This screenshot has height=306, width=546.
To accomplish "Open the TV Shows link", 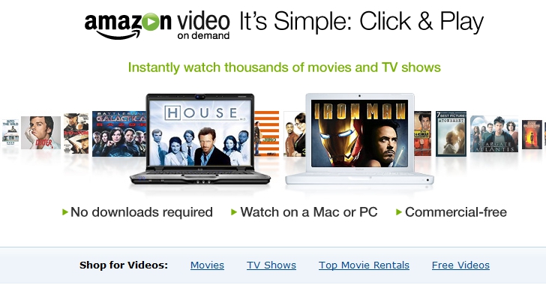I will (271, 265).
